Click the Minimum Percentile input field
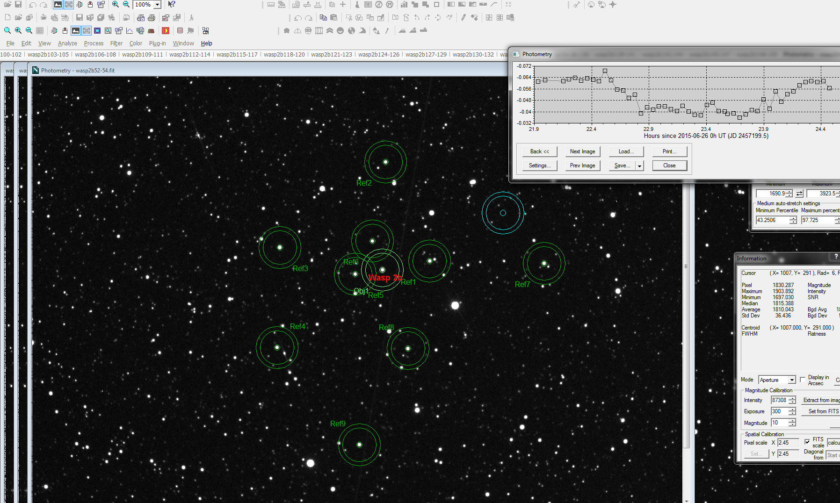 pos(773,220)
